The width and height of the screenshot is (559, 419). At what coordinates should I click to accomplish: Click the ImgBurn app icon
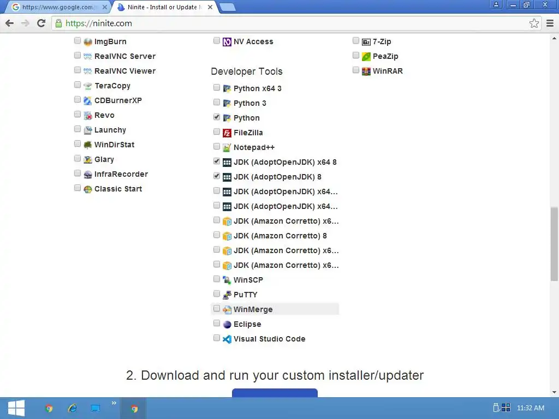pyautogui.click(x=88, y=42)
